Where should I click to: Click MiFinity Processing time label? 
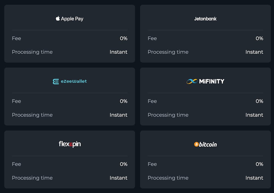pyautogui.click(x=168, y=115)
